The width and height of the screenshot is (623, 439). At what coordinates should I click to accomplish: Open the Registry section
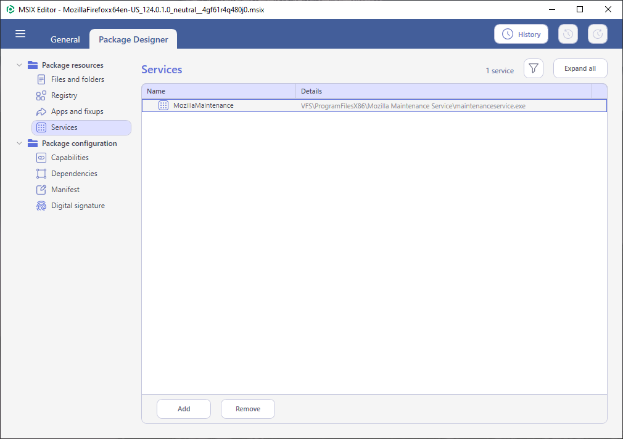point(64,95)
